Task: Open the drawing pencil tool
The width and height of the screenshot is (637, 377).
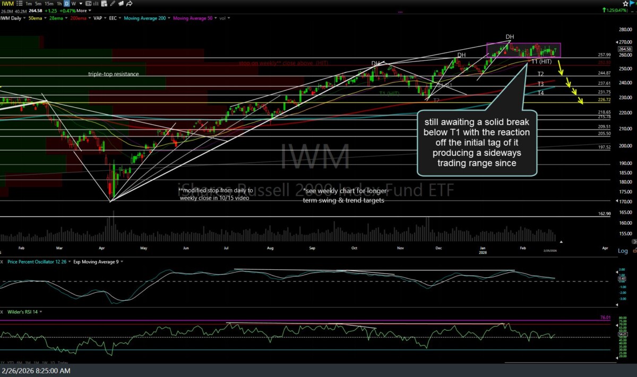Action: [x=113, y=3]
